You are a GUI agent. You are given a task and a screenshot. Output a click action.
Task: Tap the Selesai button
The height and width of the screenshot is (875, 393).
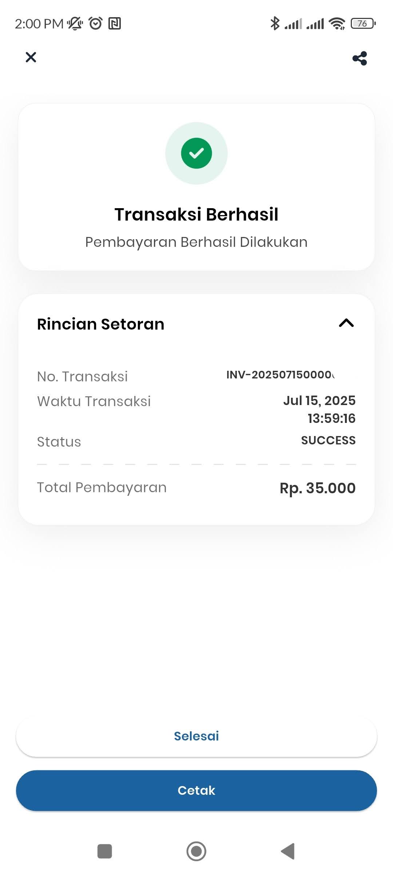coord(196,736)
